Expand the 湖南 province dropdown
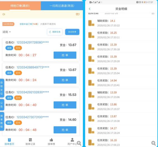 pyautogui.click(x=7, y=32)
